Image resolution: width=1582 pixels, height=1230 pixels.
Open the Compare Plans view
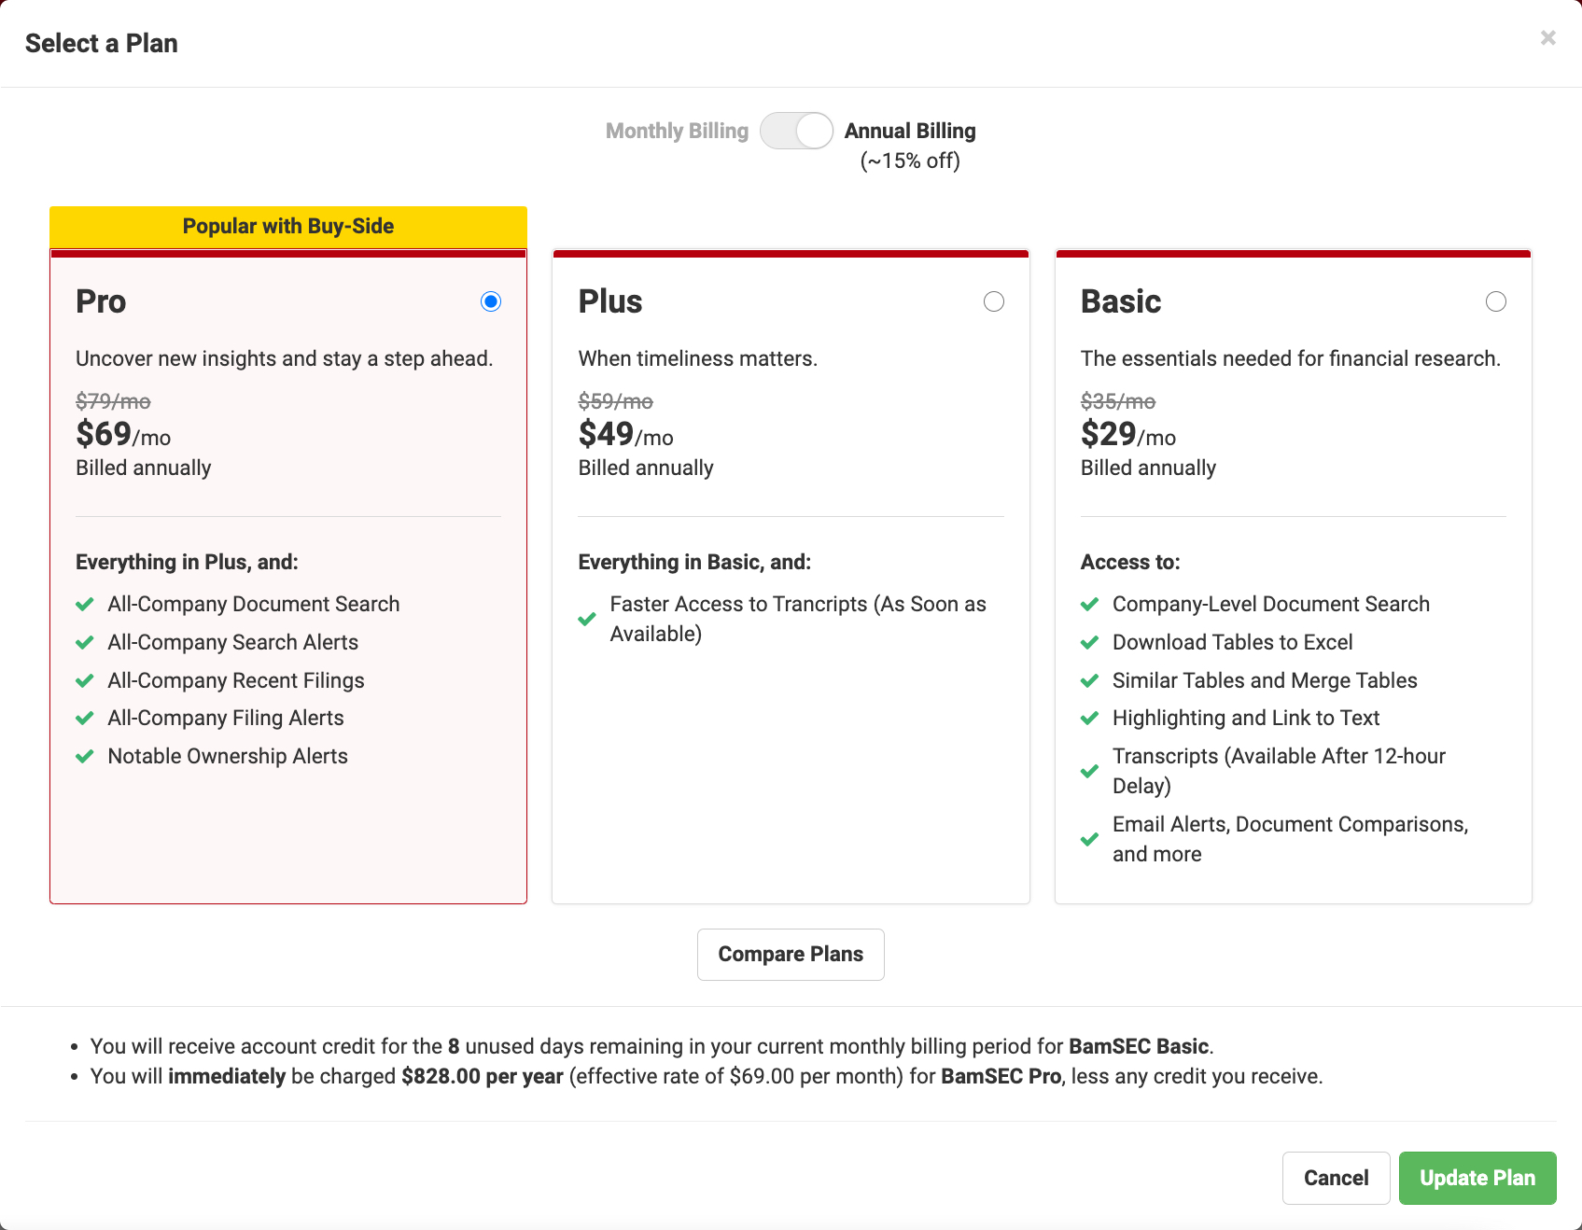pyautogui.click(x=791, y=955)
